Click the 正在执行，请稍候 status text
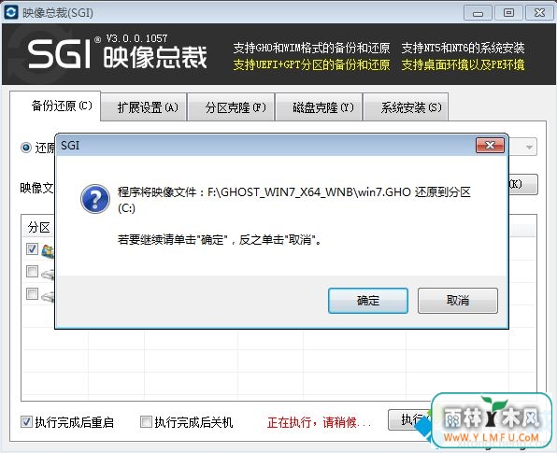557x453 pixels. click(x=319, y=422)
